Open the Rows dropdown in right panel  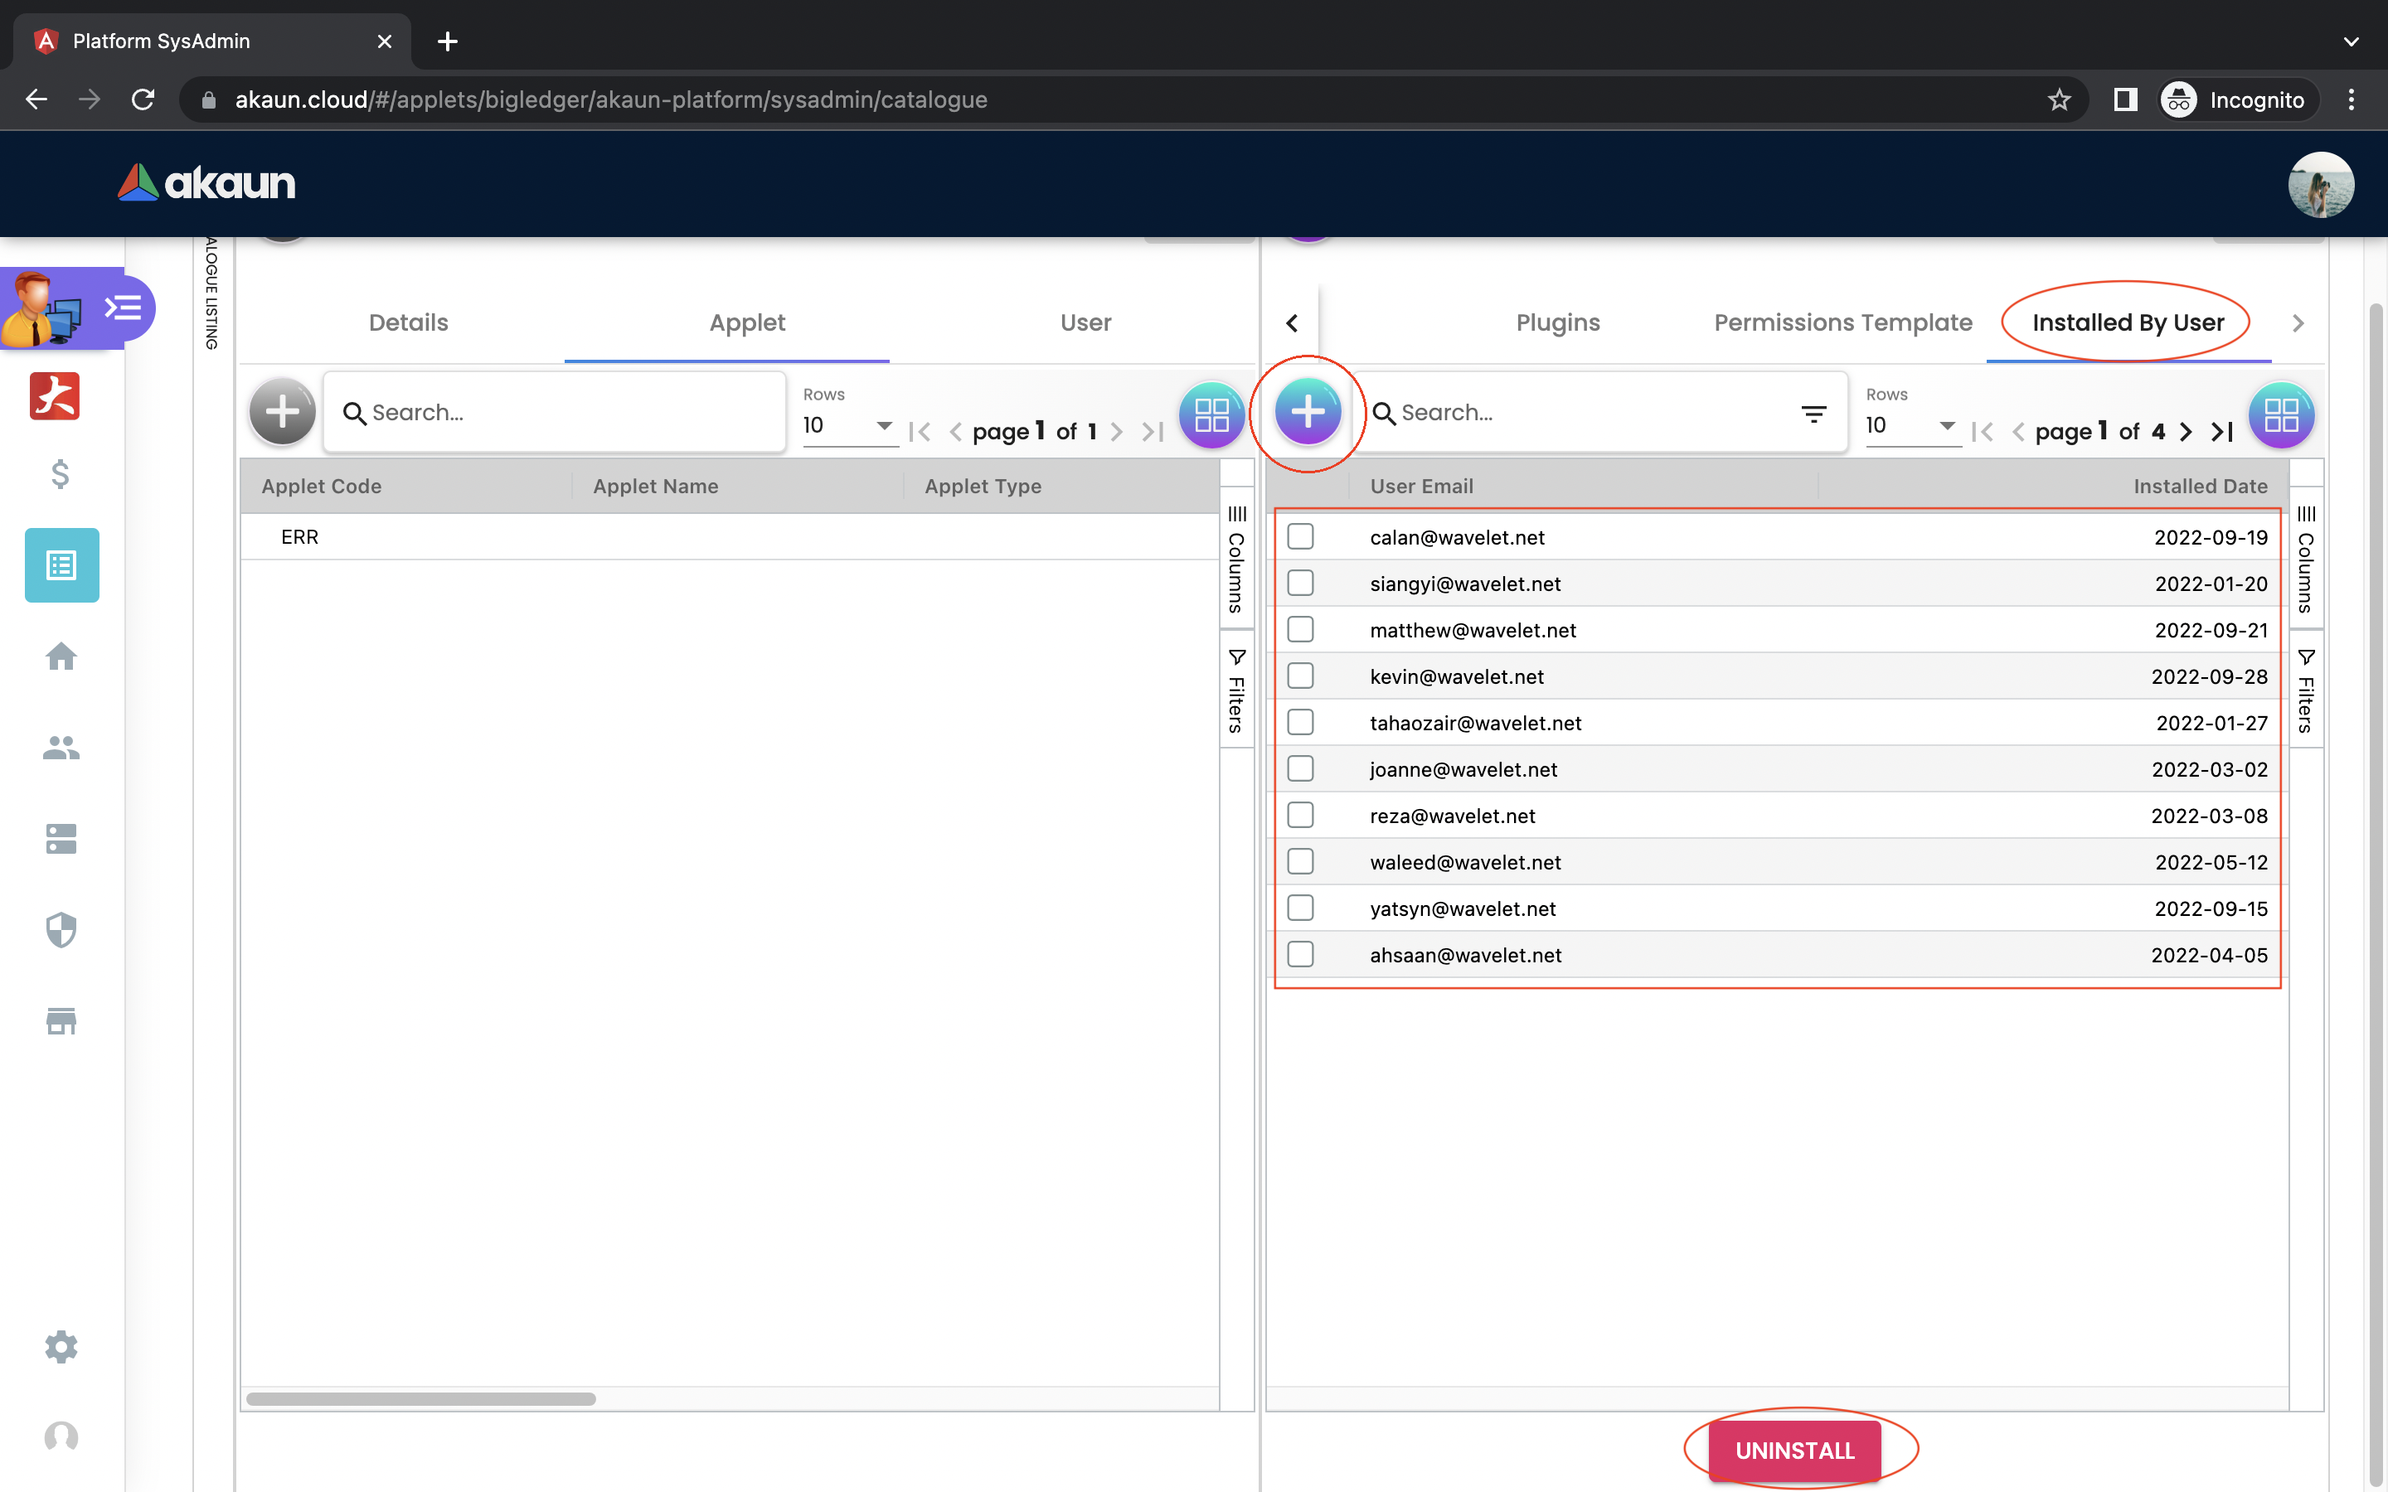[x=1910, y=425]
